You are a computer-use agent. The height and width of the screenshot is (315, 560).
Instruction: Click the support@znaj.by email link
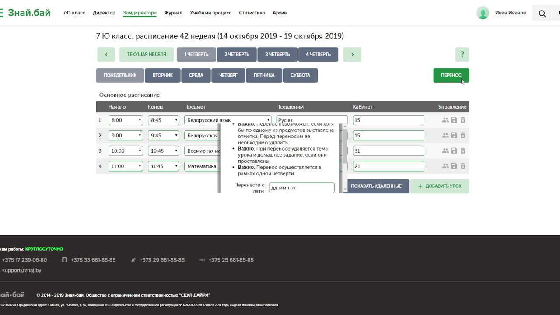(22, 270)
